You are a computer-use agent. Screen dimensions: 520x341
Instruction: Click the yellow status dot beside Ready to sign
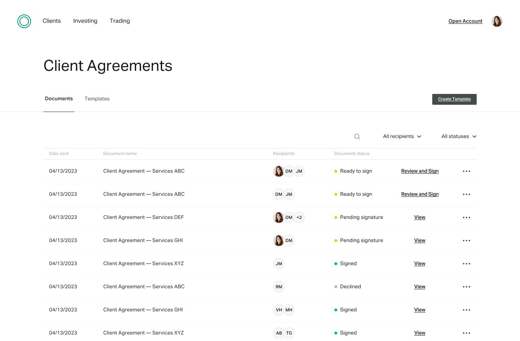336,171
